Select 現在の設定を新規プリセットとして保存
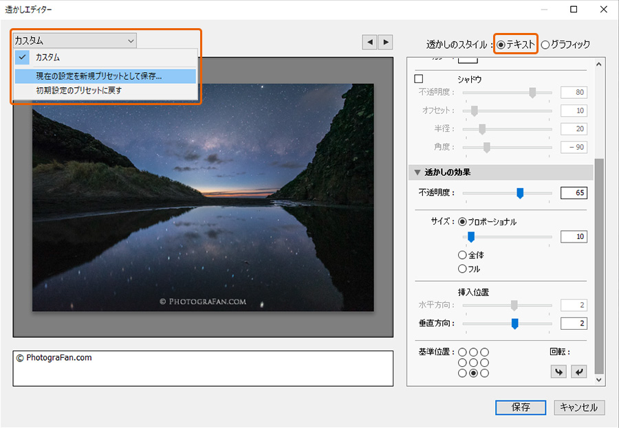The height and width of the screenshot is (428, 619). click(x=105, y=76)
